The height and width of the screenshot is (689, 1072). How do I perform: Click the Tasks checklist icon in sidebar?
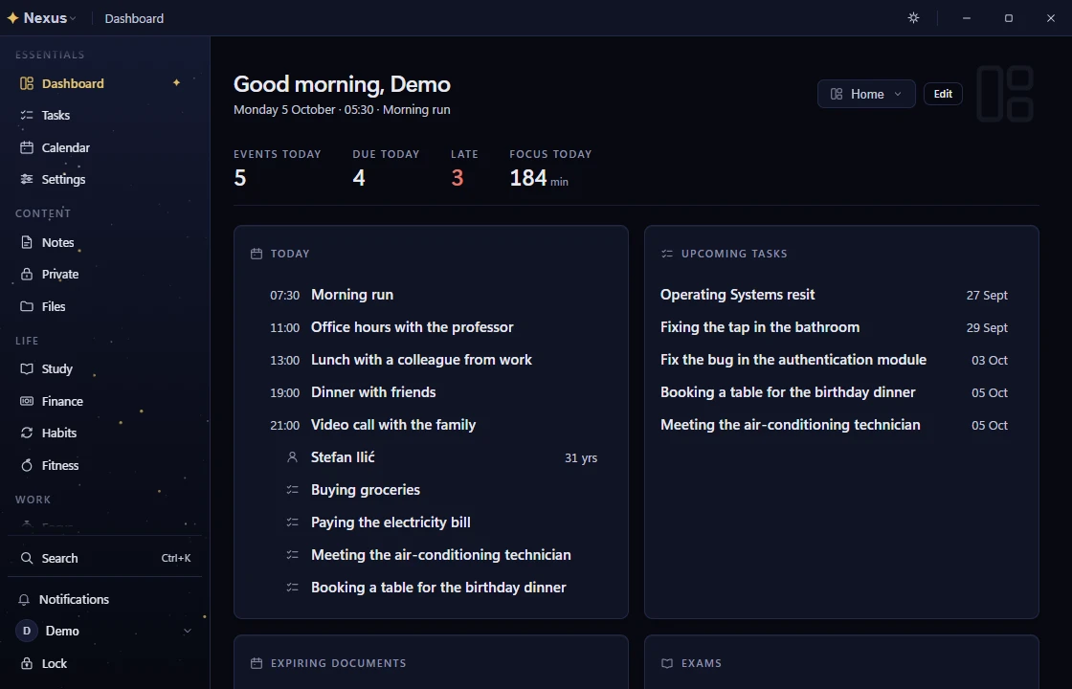pos(27,116)
